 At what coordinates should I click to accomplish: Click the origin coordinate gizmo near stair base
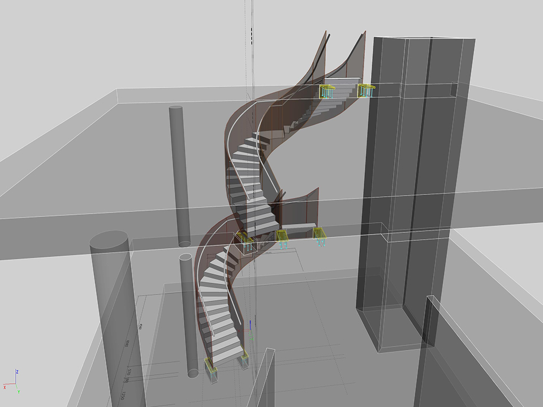(251, 332)
